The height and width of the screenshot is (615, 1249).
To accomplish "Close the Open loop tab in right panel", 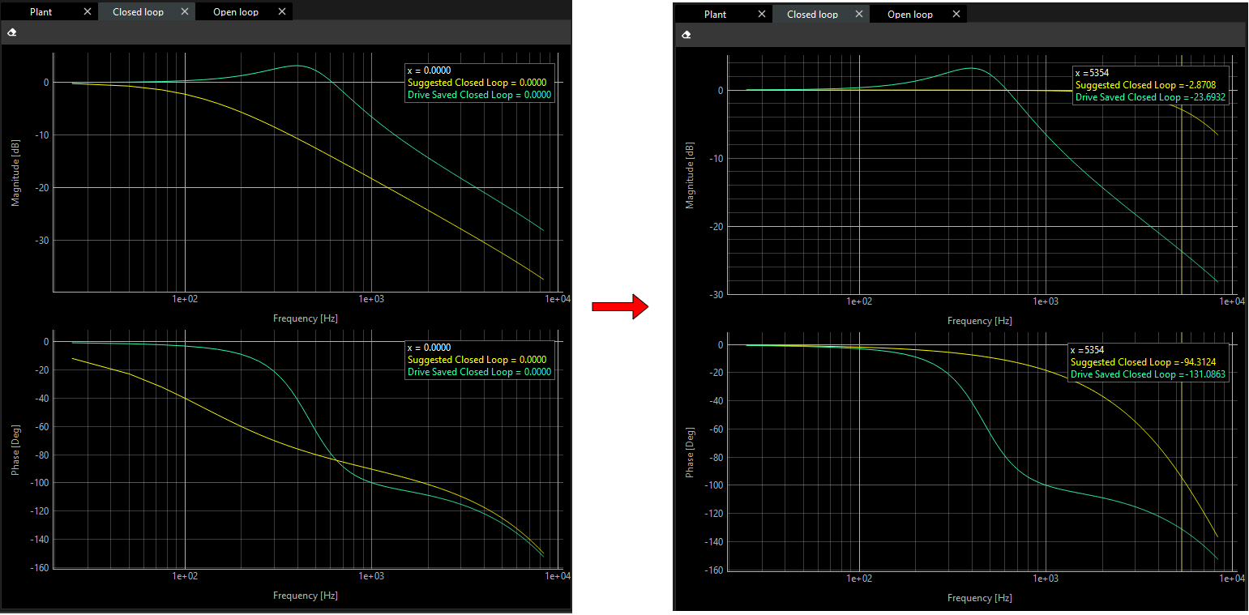I will click(x=956, y=14).
